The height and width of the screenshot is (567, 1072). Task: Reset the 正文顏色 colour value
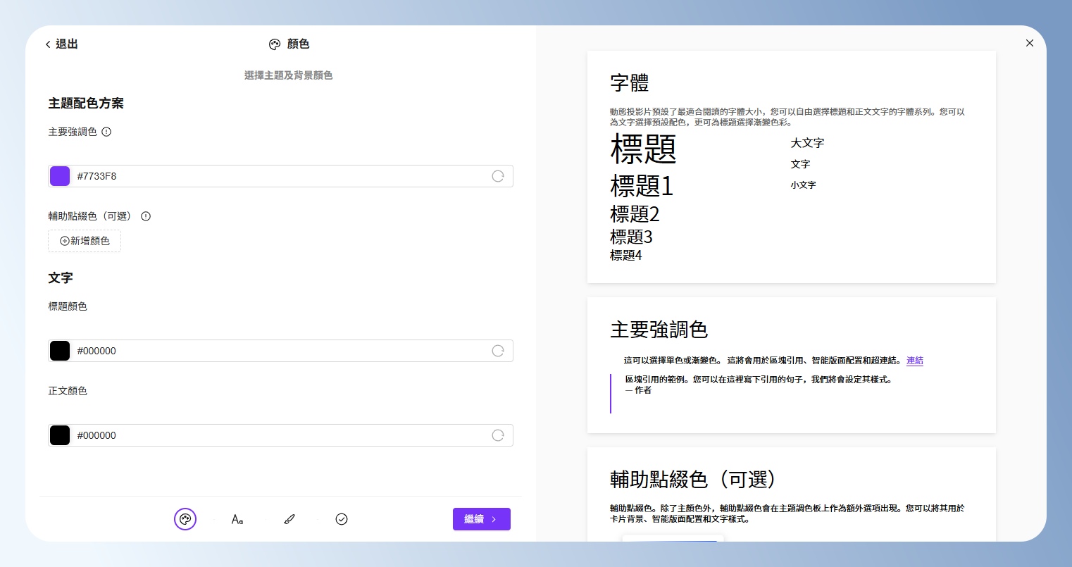(498, 435)
